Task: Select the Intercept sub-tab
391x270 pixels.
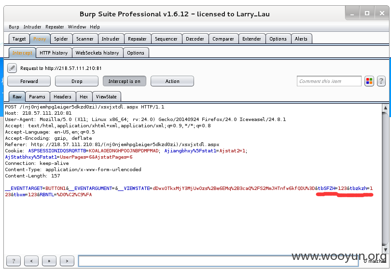Action: click(x=22, y=53)
